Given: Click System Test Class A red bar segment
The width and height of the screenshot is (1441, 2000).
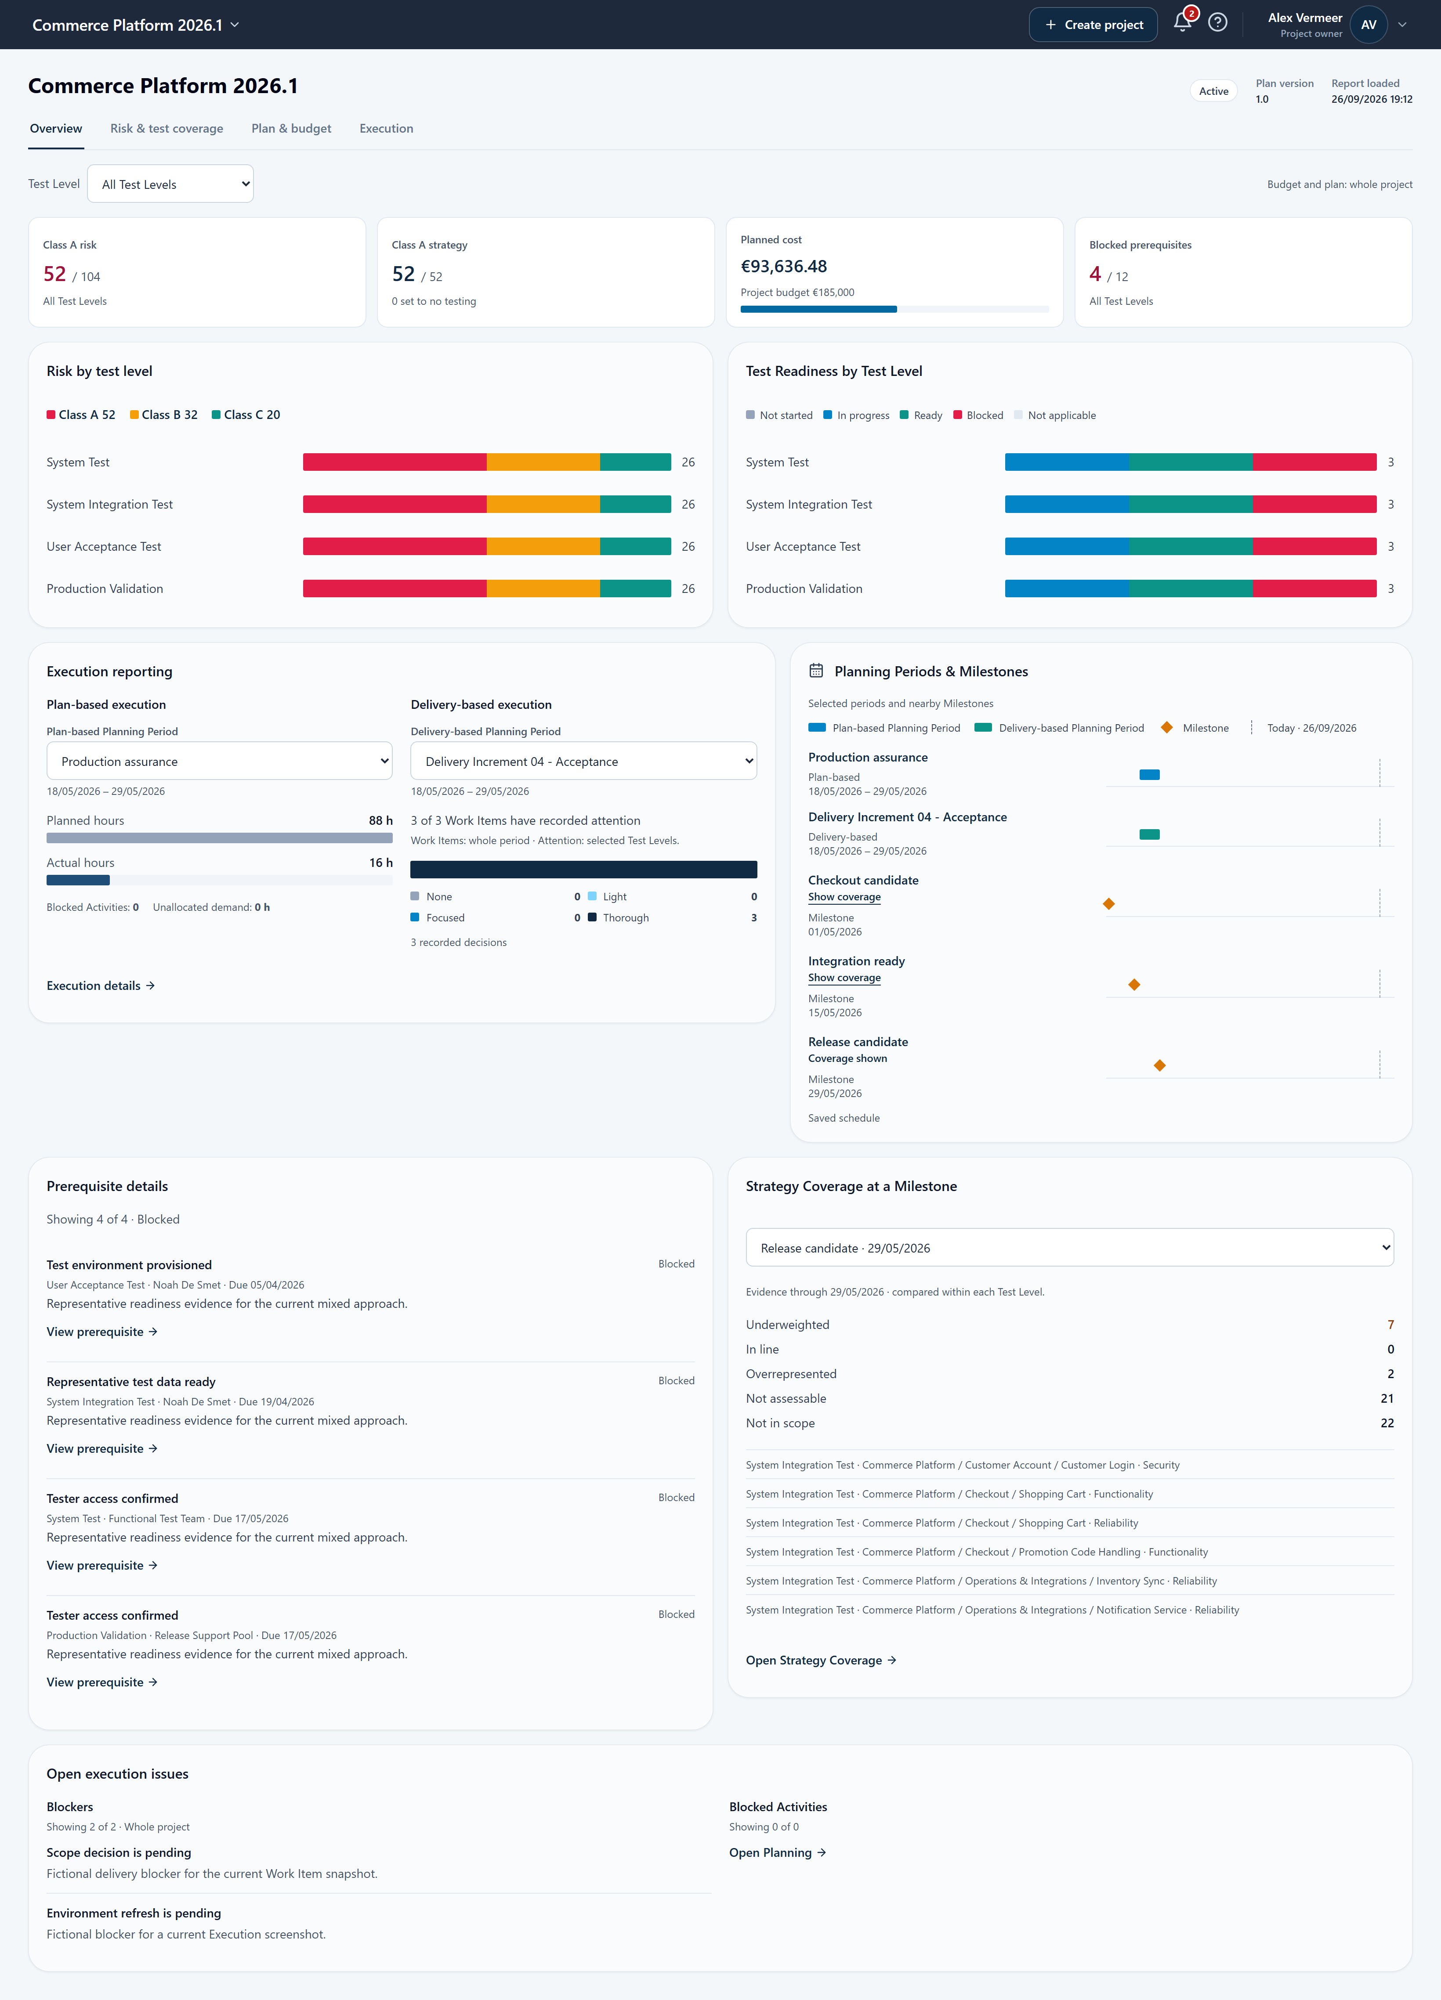Looking at the screenshot, I should [394, 462].
